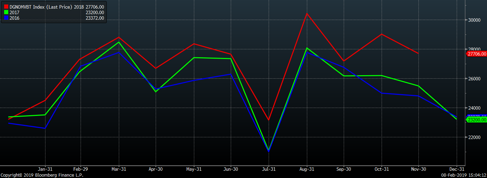Click the green 2017 legend color swatch
Image resolution: width=487 pixels, height=178 pixels.
(6, 12)
